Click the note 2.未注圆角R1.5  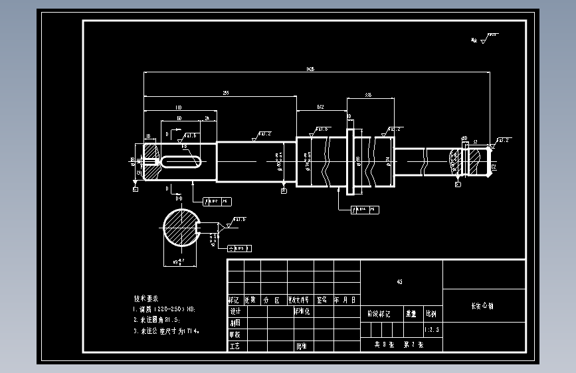tap(157, 320)
